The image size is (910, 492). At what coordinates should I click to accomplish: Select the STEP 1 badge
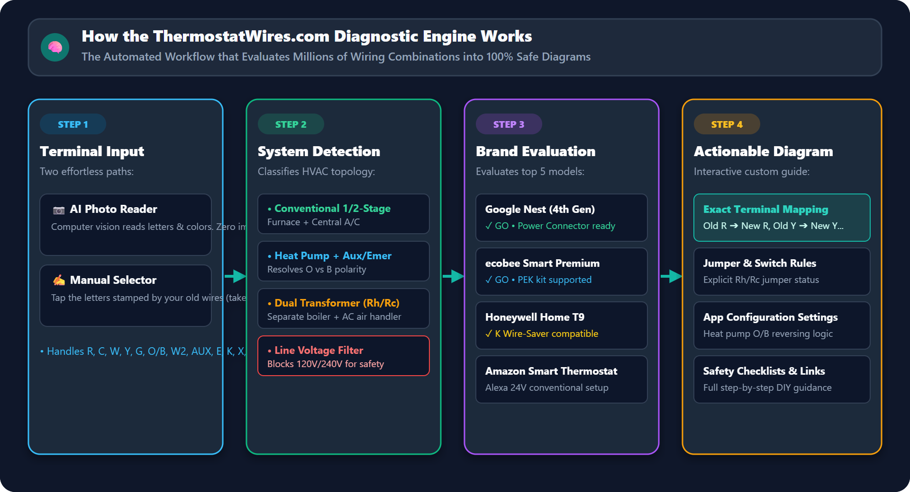point(73,124)
